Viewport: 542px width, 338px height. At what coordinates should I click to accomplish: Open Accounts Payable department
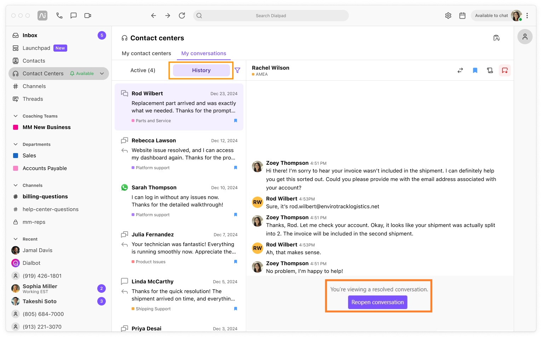tap(59, 168)
